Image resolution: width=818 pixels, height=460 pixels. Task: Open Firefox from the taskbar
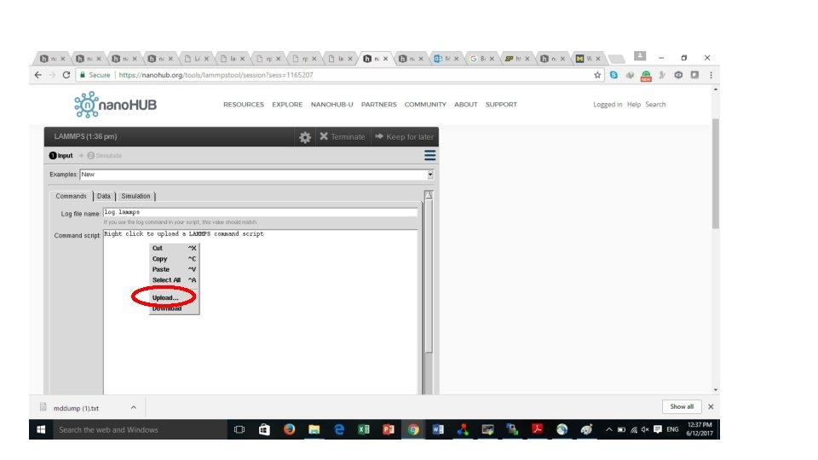(289, 429)
